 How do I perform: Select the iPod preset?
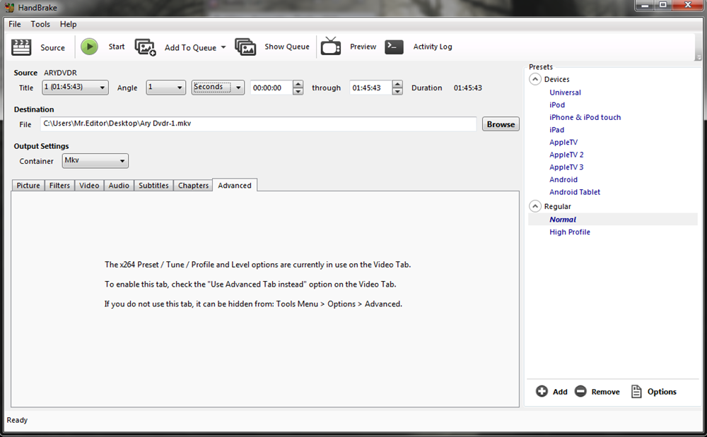point(557,105)
